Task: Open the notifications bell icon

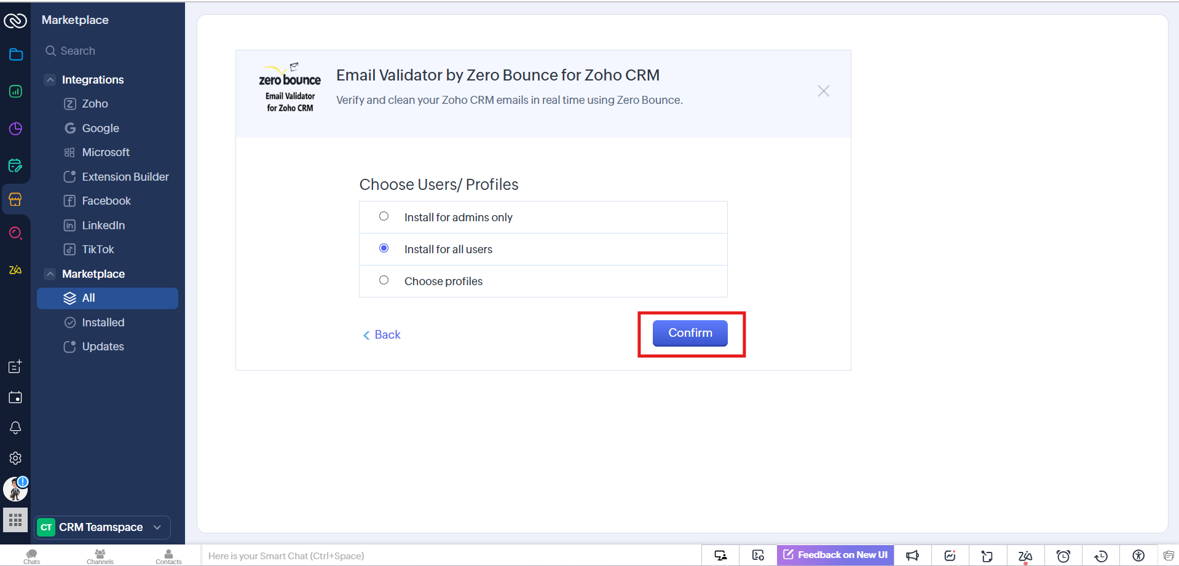Action: pyautogui.click(x=15, y=428)
